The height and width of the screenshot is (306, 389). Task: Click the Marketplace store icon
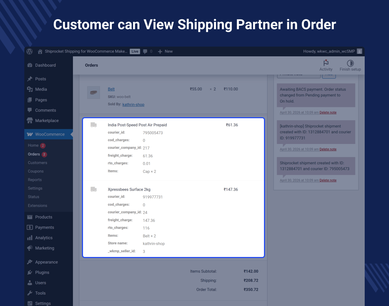pos(30,120)
